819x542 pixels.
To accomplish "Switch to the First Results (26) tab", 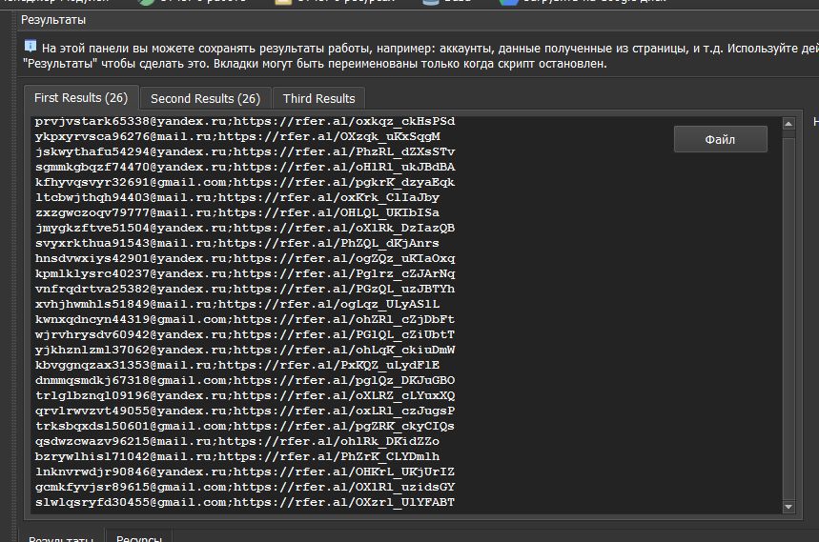I will pos(81,98).
